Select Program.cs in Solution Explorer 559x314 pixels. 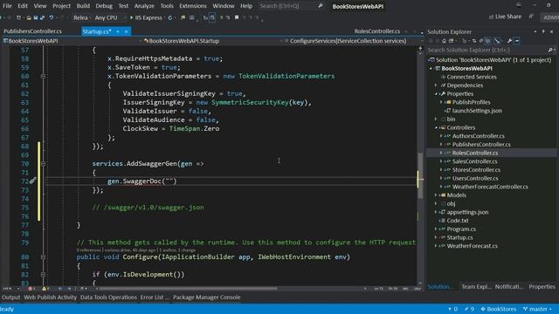click(461, 229)
